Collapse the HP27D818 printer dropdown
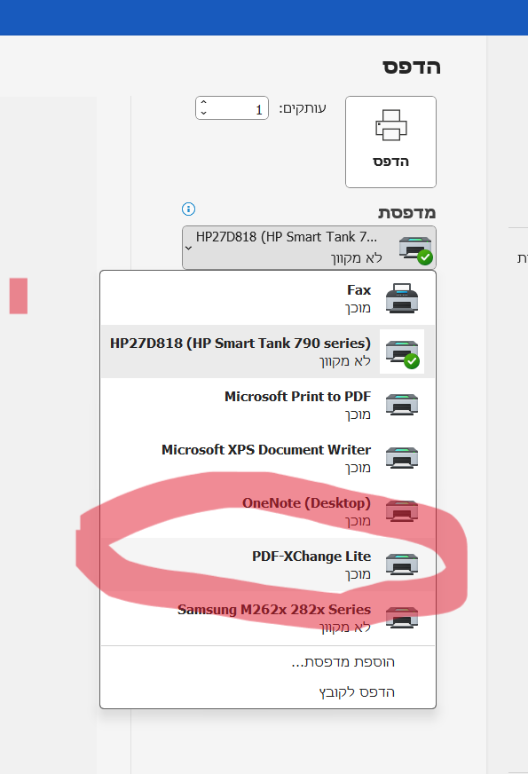The width and height of the screenshot is (528, 774). coord(309,248)
